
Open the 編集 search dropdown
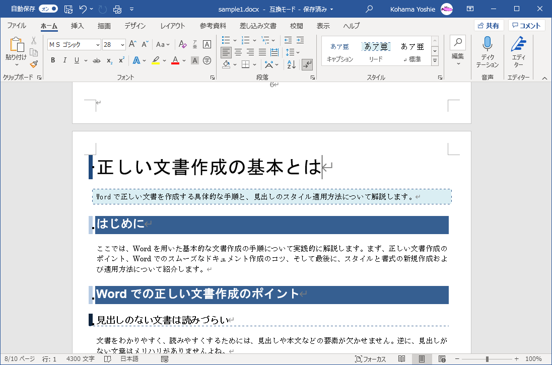point(458,51)
